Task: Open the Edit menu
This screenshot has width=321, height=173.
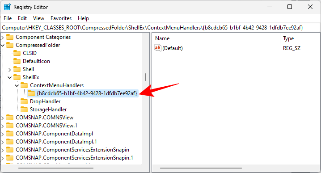Action: (22, 18)
